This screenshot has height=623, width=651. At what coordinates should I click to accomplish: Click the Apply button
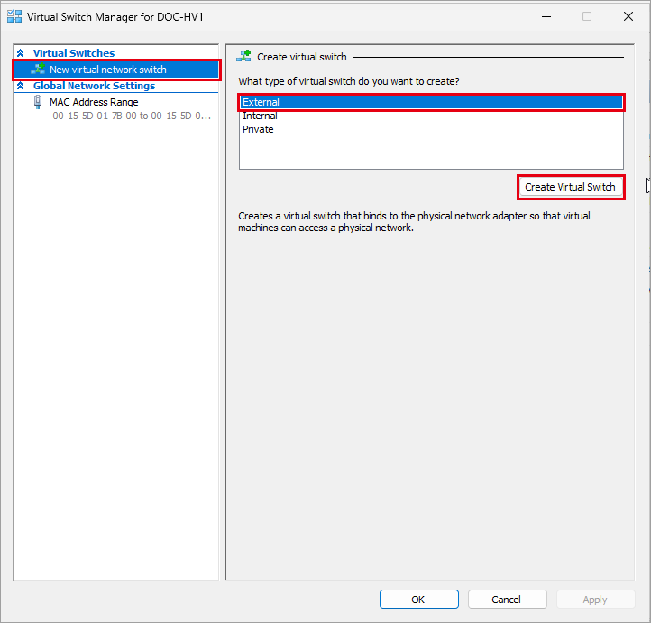(595, 600)
